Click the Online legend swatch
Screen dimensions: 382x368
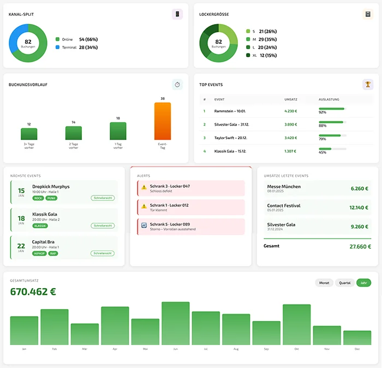pos(57,39)
